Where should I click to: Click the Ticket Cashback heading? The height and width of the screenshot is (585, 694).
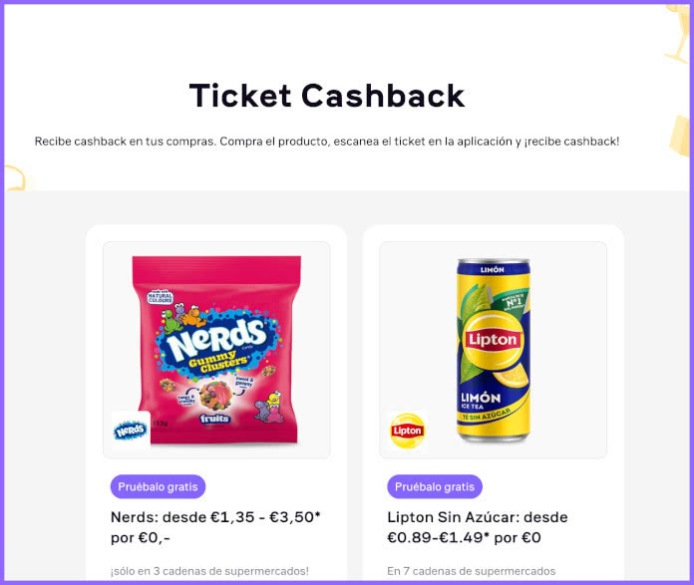(327, 96)
